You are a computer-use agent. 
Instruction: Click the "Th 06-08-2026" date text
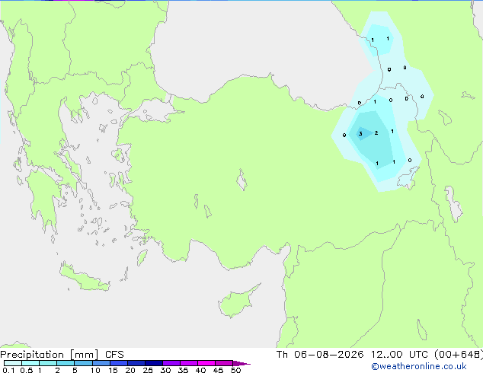coord(320,355)
